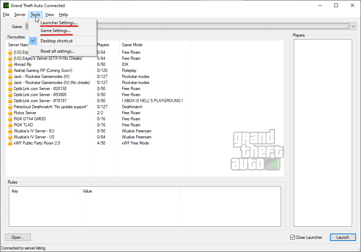Select Wuskie's IV Server - EU
Screen dimensions: 361x252
34,131
